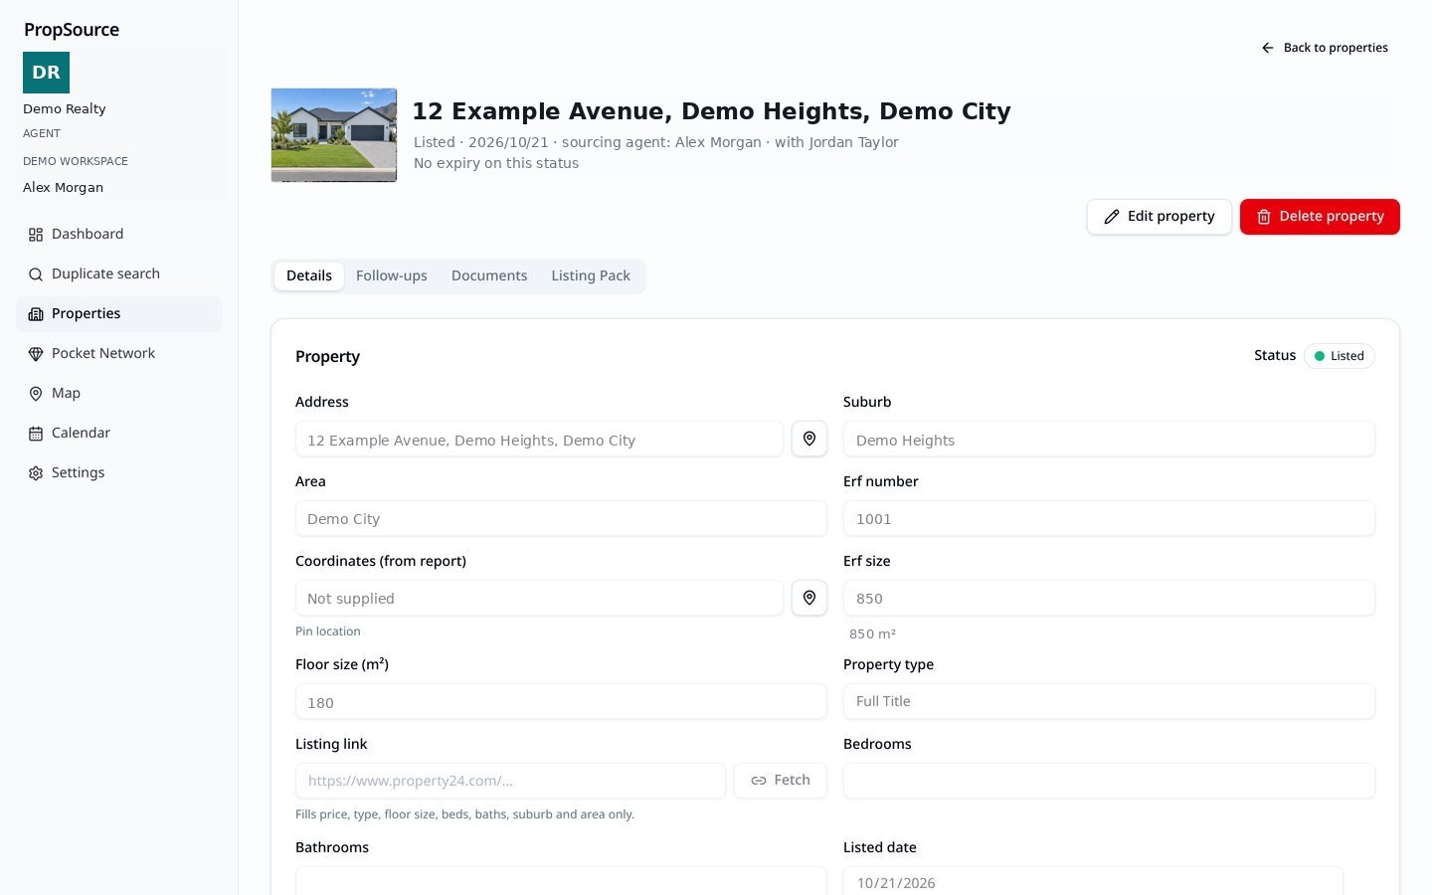1432x895 pixels.
Task: Click the Listed date field
Action: (1093, 881)
